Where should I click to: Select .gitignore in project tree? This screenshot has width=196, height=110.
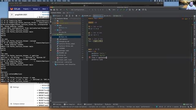(62, 39)
